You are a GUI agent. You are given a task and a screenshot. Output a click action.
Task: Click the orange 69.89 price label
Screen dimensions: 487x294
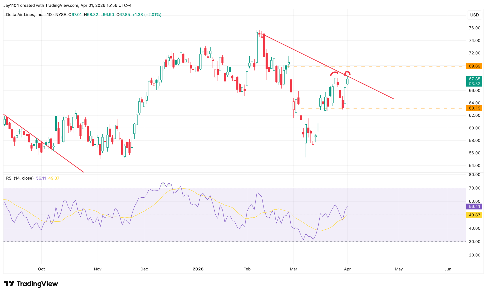pyautogui.click(x=474, y=66)
